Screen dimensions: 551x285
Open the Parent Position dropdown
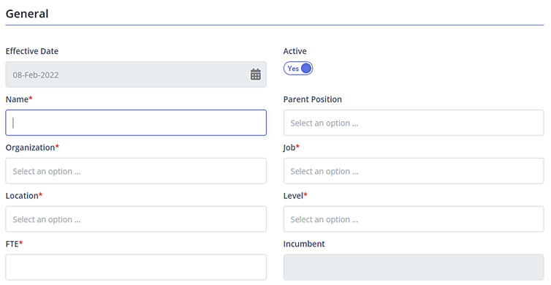414,123
